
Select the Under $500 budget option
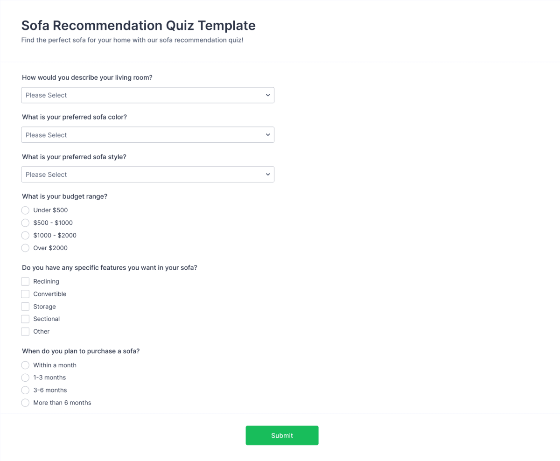(x=25, y=210)
